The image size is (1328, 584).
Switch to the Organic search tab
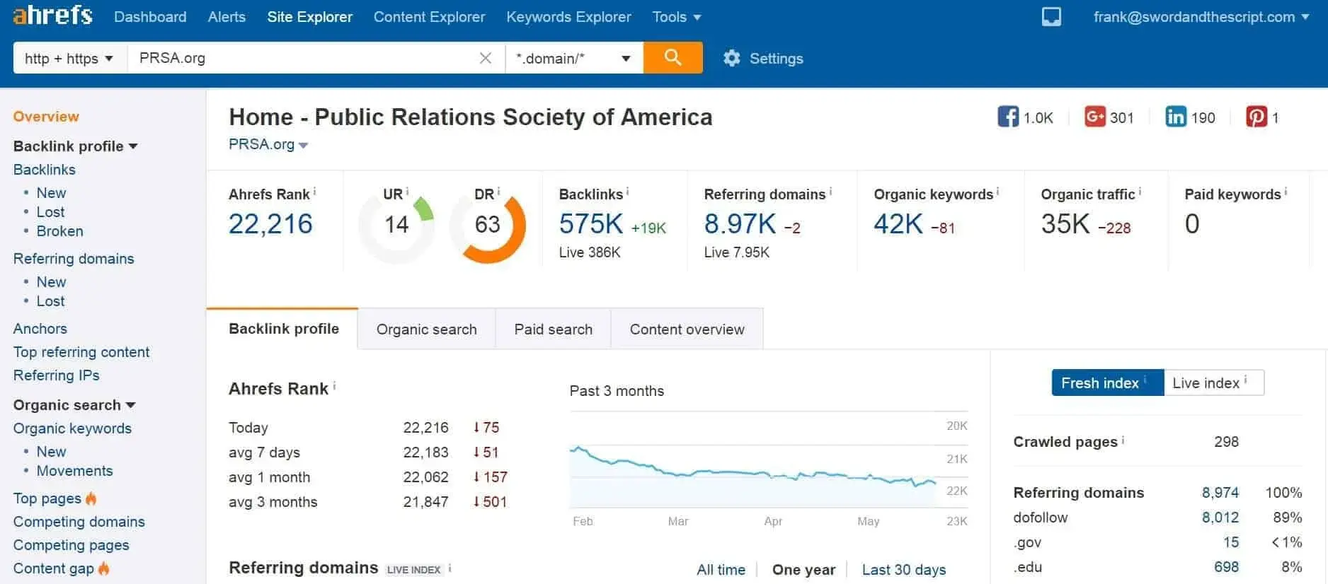pos(426,329)
